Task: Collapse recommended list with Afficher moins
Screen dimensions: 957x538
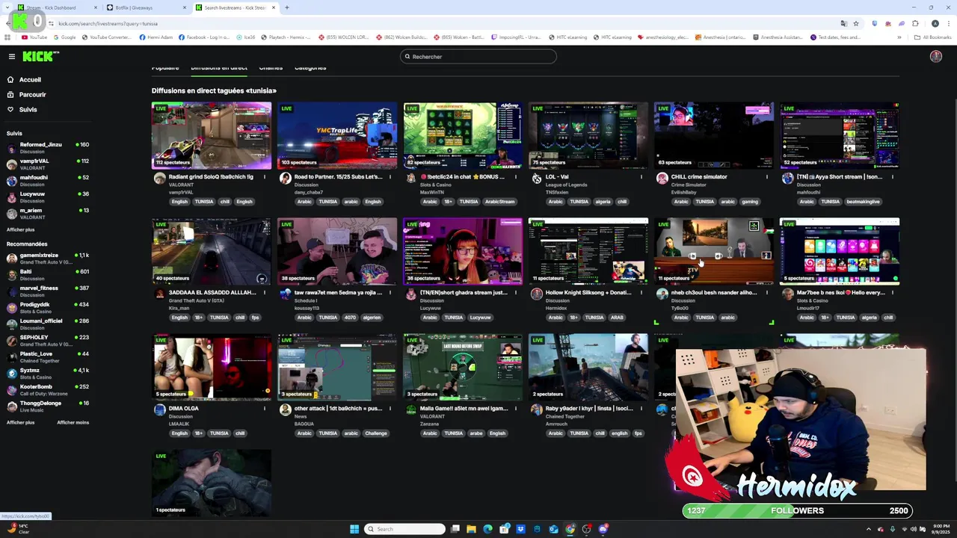Action: 73,422
